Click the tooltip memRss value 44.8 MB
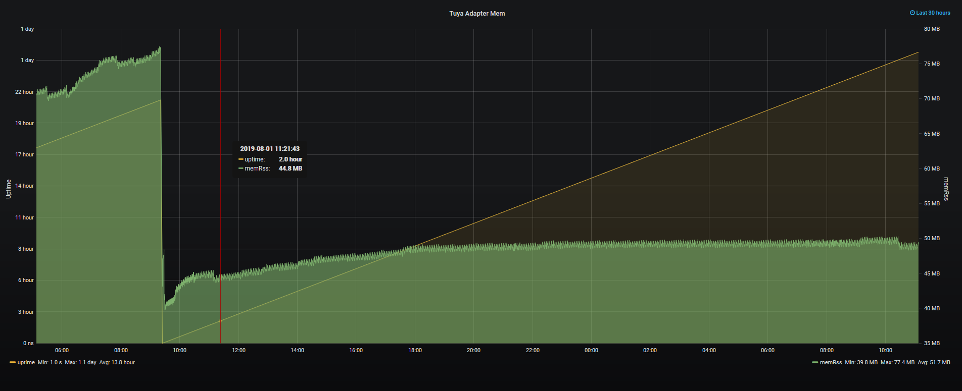The height and width of the screenshot is (391, 962). coord(291,169)
